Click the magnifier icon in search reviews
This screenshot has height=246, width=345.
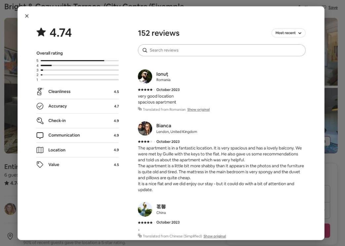pyautogui.click(x=145, y=50)
